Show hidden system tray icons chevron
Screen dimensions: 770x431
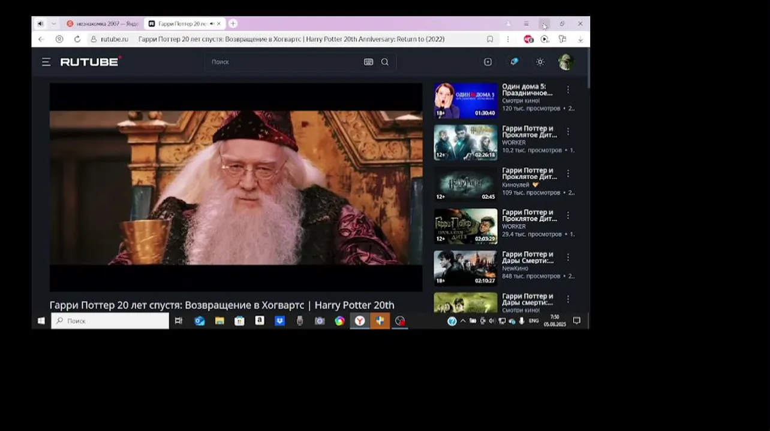pos(463,321)
